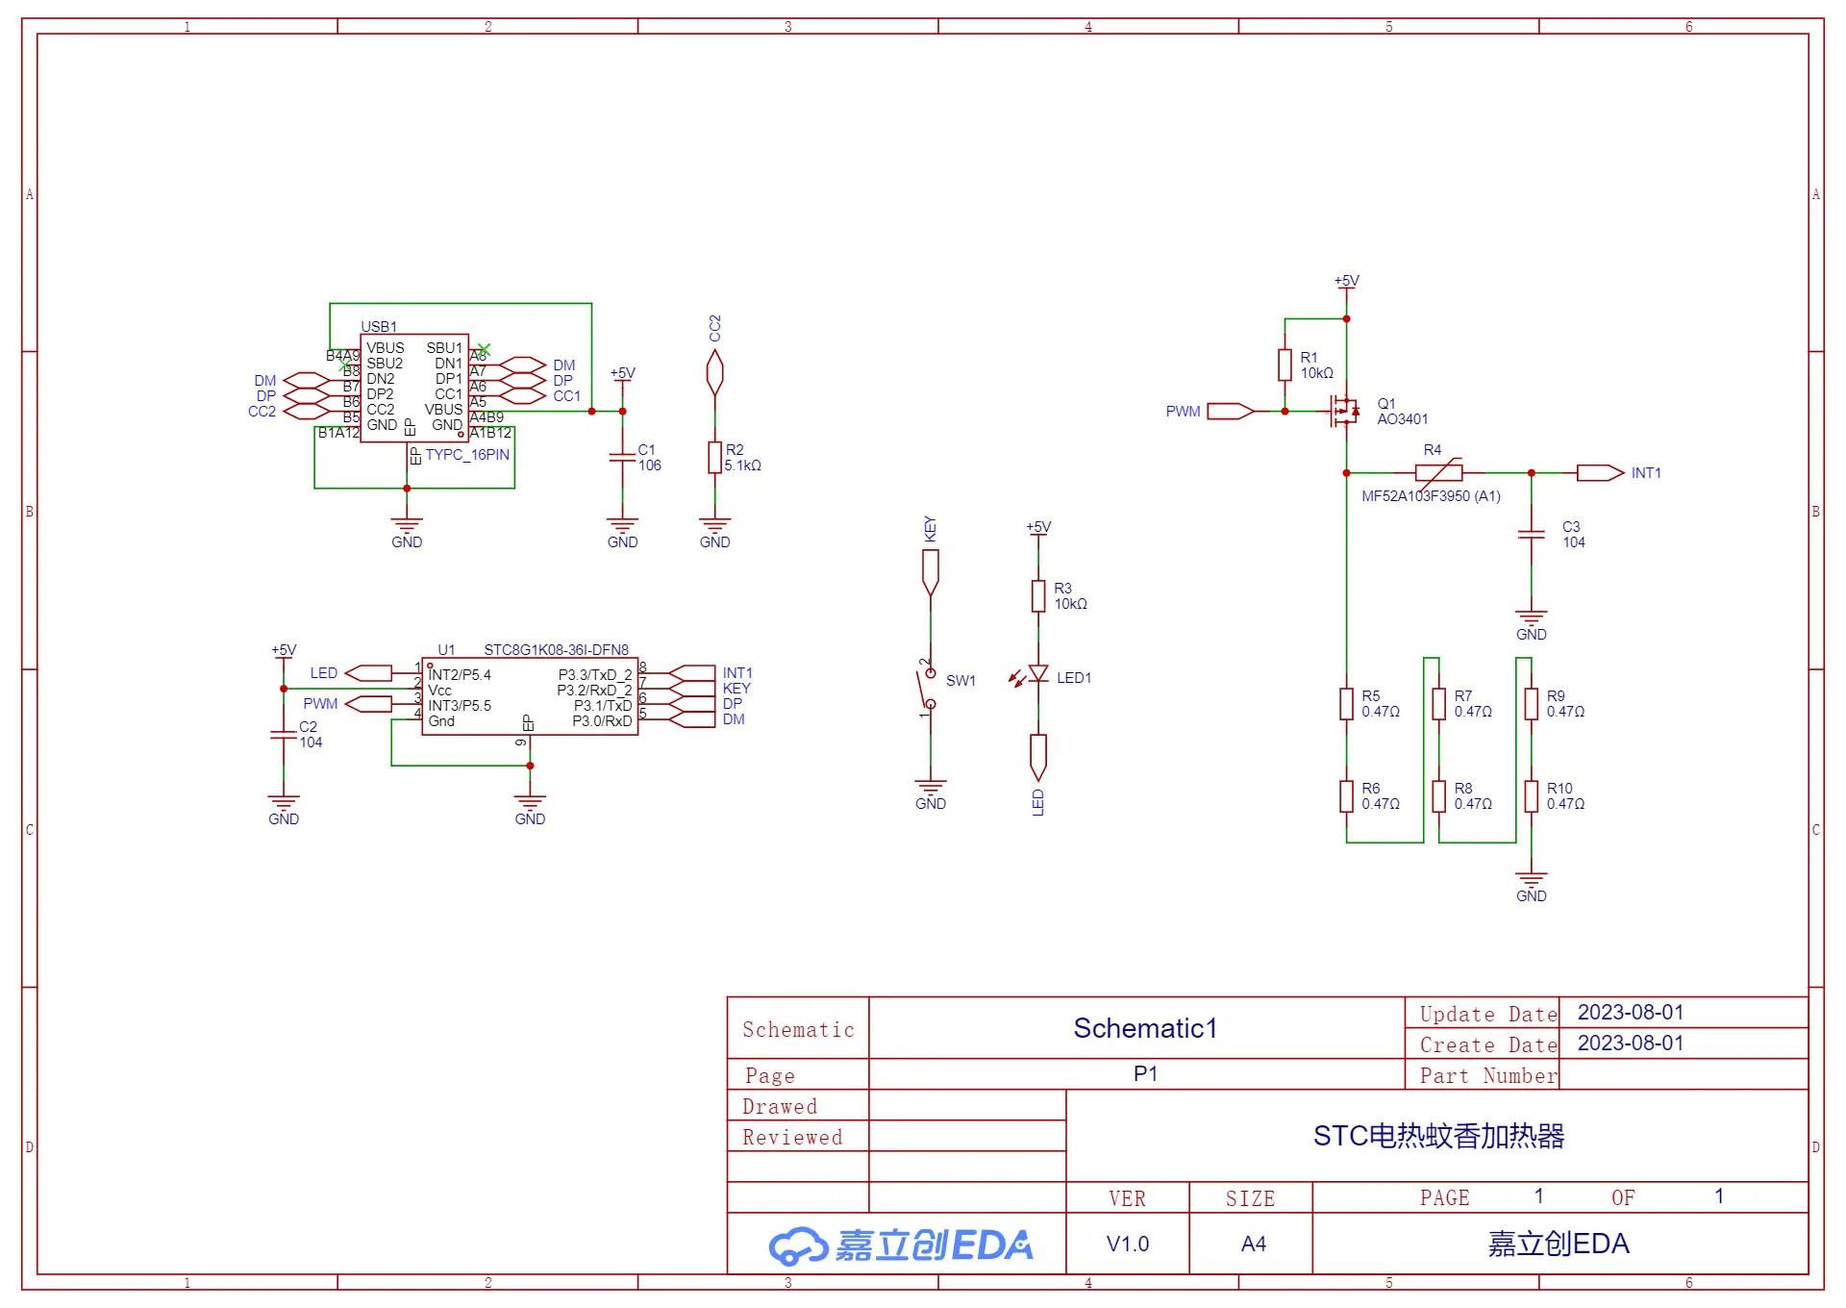Select resistor R3 10kΩ symbol
The width and height of the screenshot is (1846, 1308).
tap(1038, 596)
